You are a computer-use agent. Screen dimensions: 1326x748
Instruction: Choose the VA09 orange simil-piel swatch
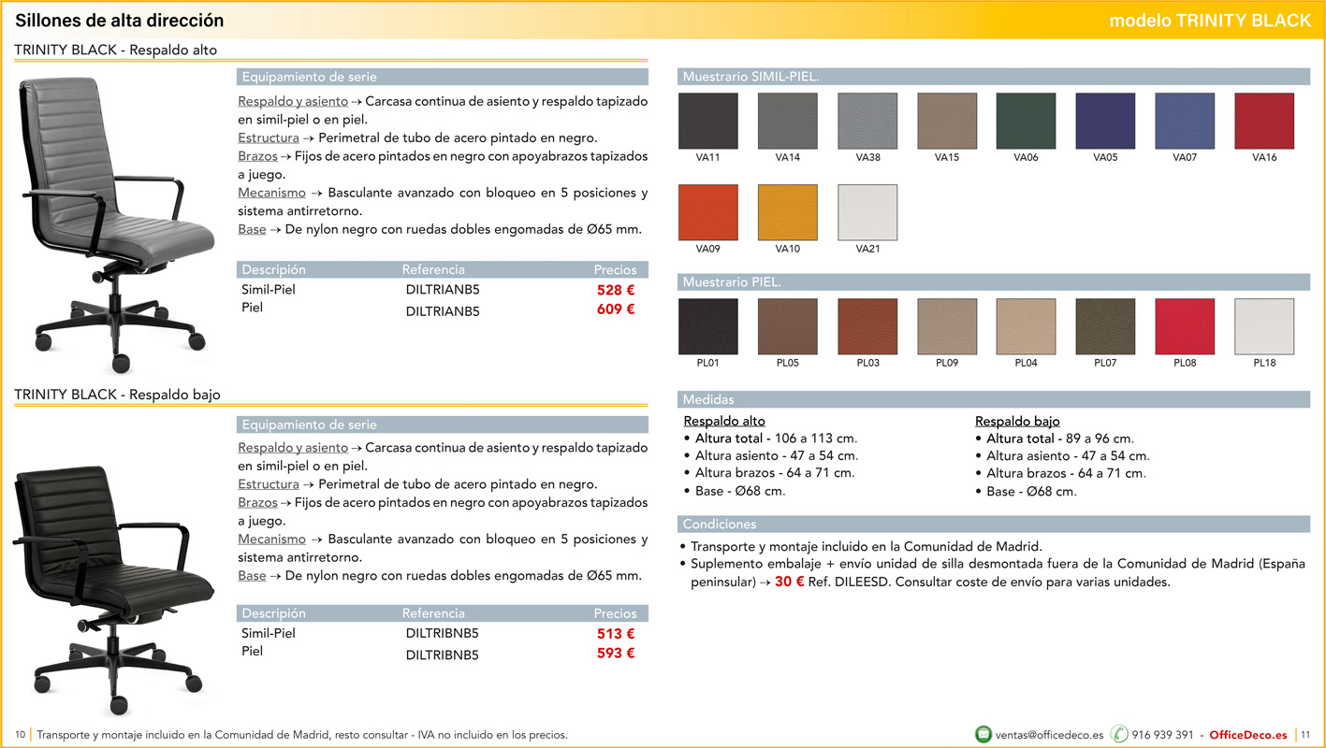[x=707, y=213]
